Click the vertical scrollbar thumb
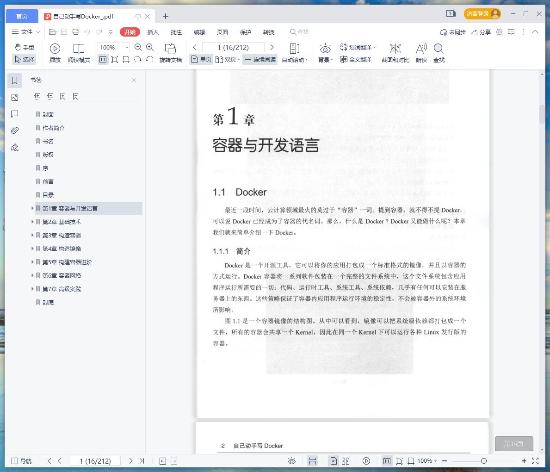 pos(542,114)
